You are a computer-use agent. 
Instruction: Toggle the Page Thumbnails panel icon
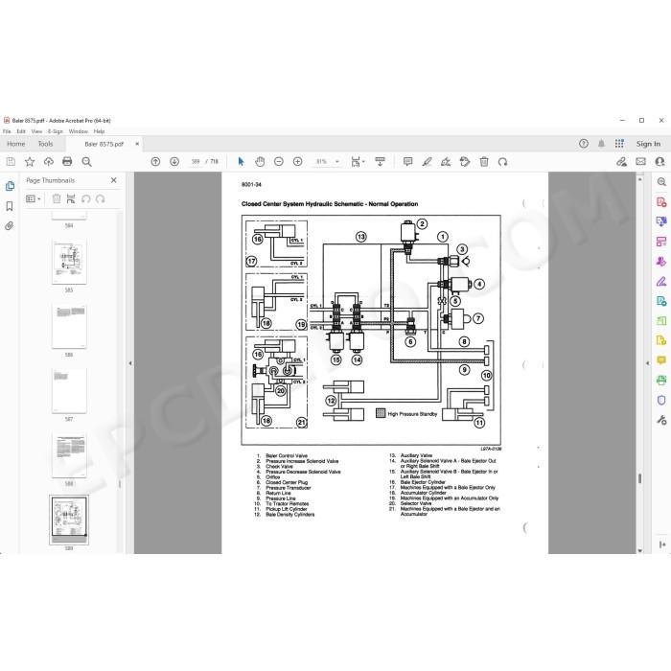coord(10,186)
